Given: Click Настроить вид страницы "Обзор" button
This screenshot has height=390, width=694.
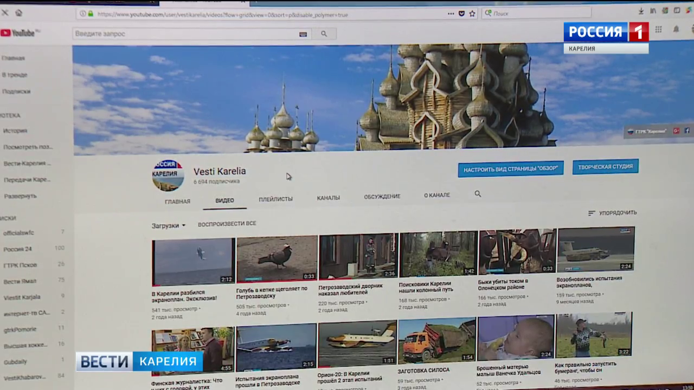Looking at the screenshot, I should (x=511, y=168).
